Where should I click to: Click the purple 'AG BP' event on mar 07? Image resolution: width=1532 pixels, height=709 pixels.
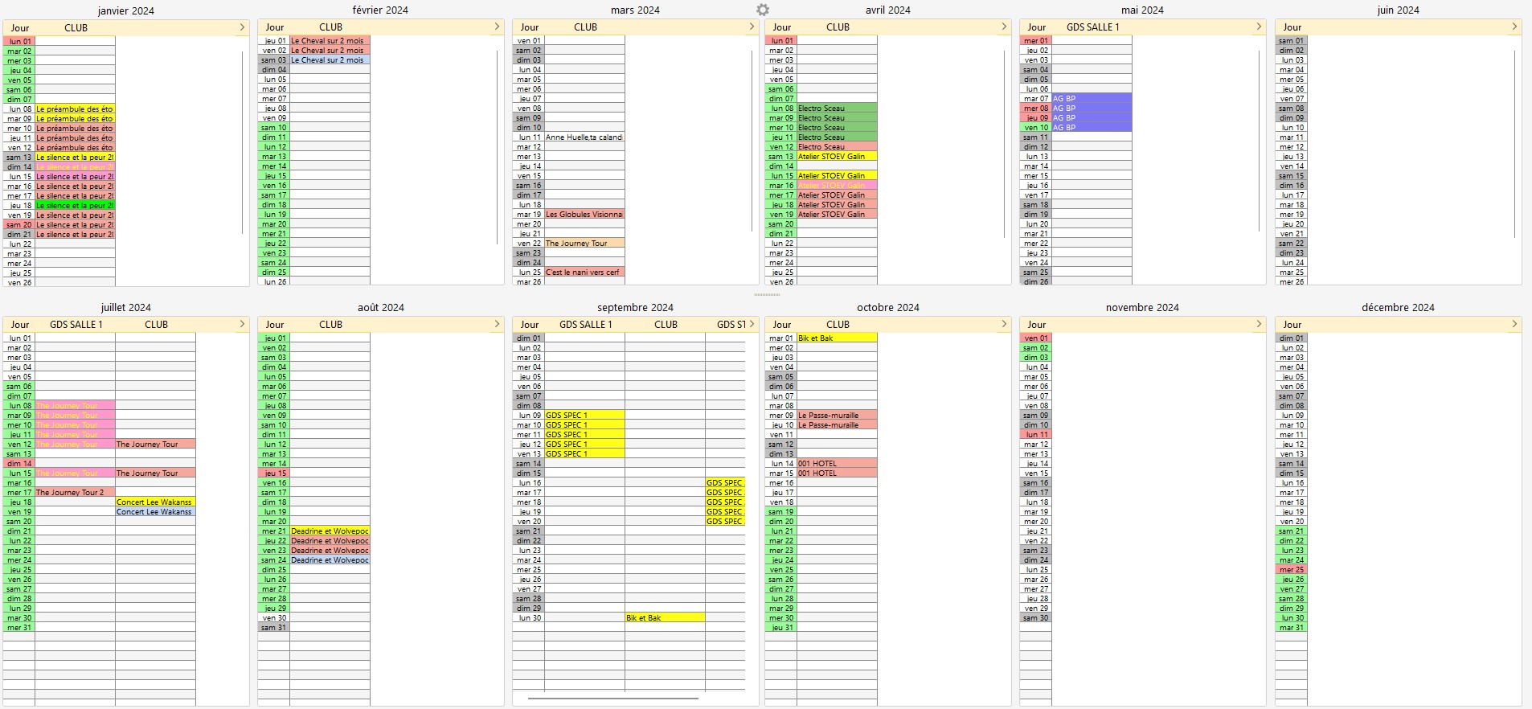coord(1092,99)
